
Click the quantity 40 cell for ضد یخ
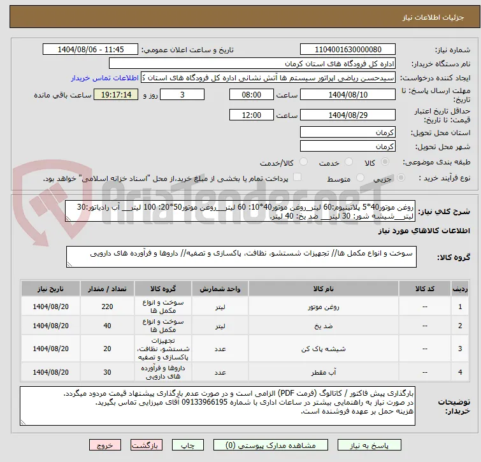pos(107,326)
